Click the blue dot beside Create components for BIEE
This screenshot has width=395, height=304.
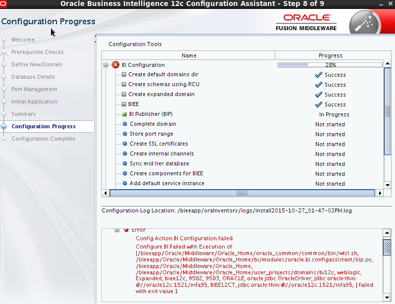coord(125,173)
